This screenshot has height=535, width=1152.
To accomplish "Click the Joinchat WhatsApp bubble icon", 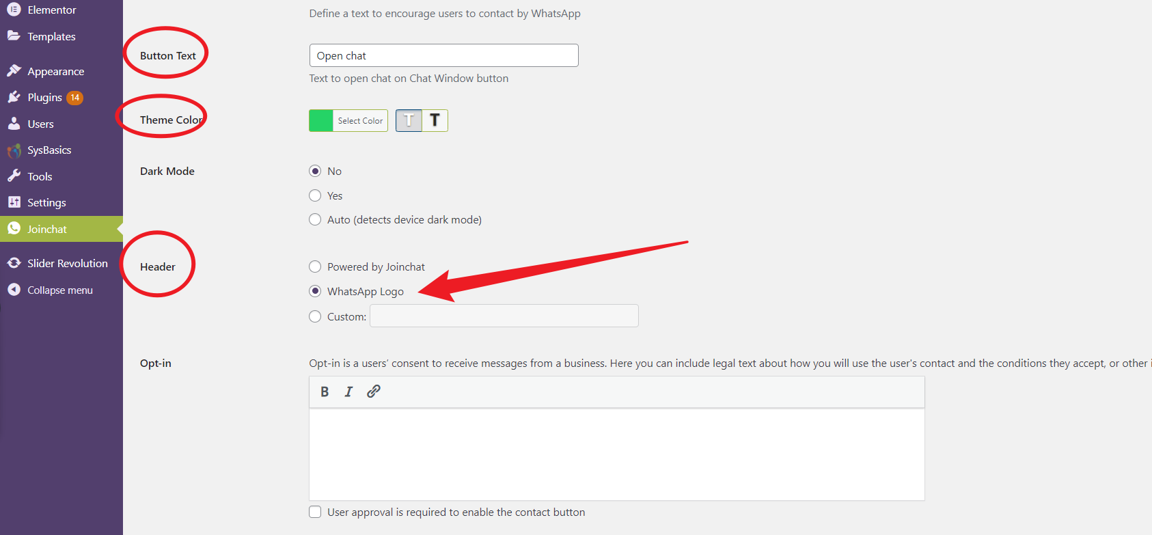I will (14, 228).
